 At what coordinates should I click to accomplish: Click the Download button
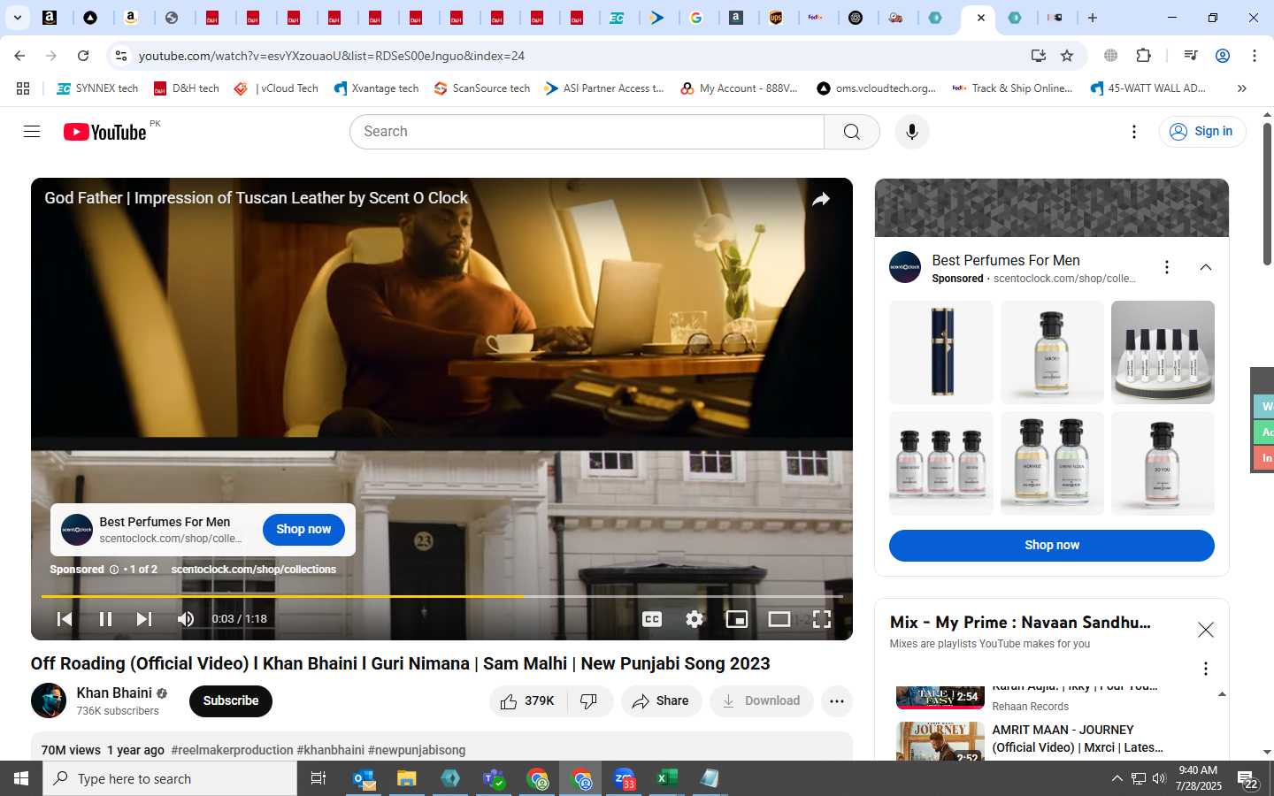click(762, 701)
